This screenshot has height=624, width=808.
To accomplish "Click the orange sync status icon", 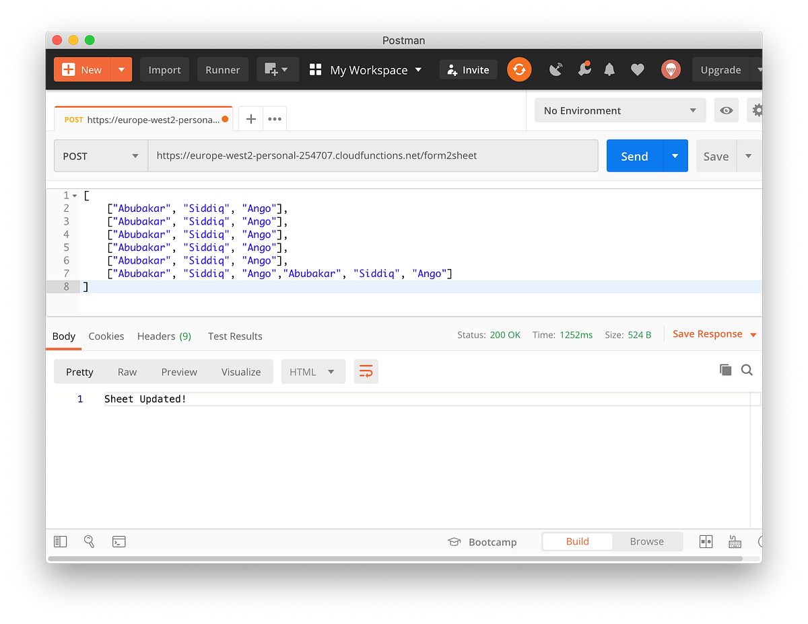I will pos(519,69).
